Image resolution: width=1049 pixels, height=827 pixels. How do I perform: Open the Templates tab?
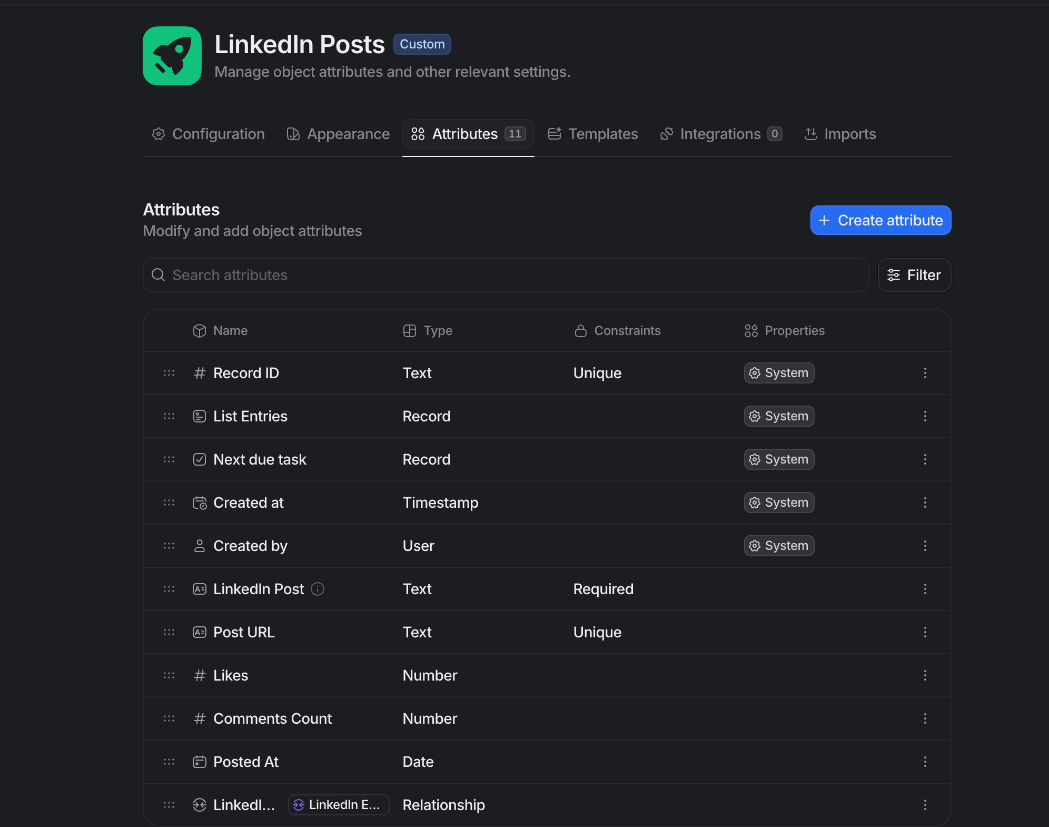click(x=593, y=134)
